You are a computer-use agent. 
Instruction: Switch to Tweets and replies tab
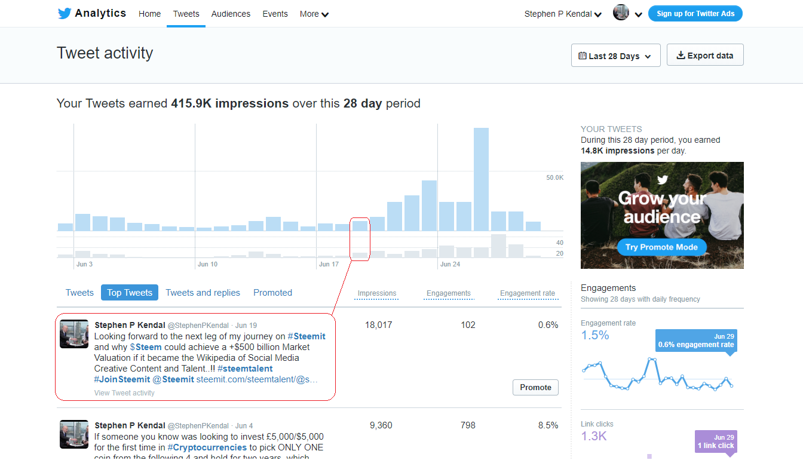203,293
